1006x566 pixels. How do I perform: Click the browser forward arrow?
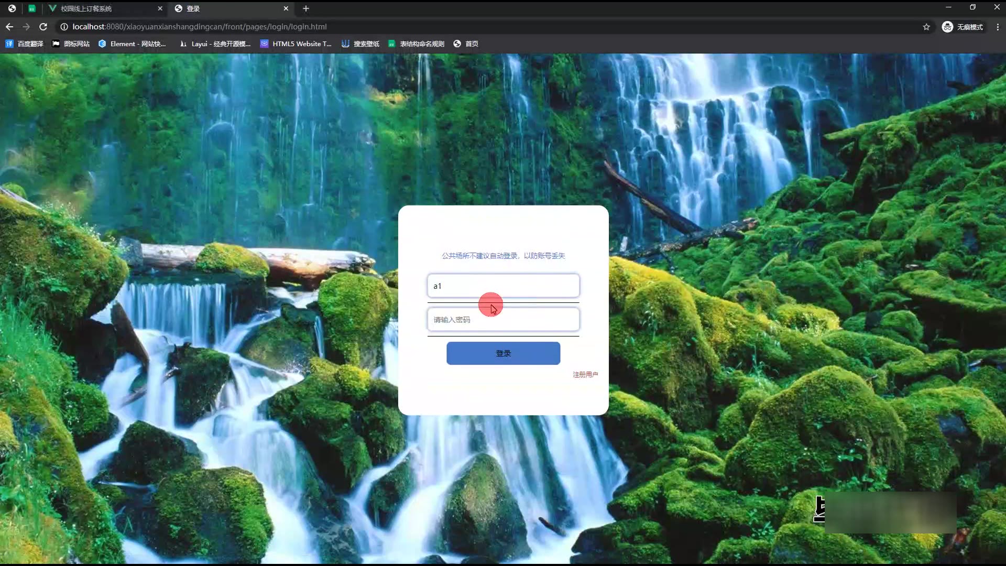click(26, 27)
